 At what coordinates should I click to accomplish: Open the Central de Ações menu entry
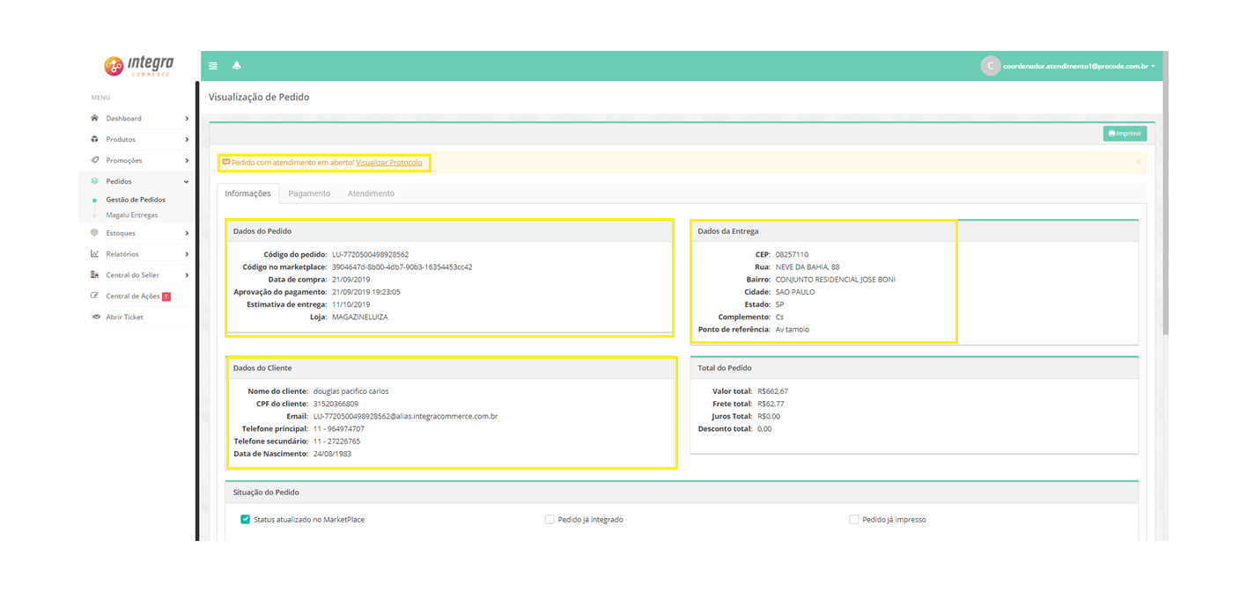(133, 296)
